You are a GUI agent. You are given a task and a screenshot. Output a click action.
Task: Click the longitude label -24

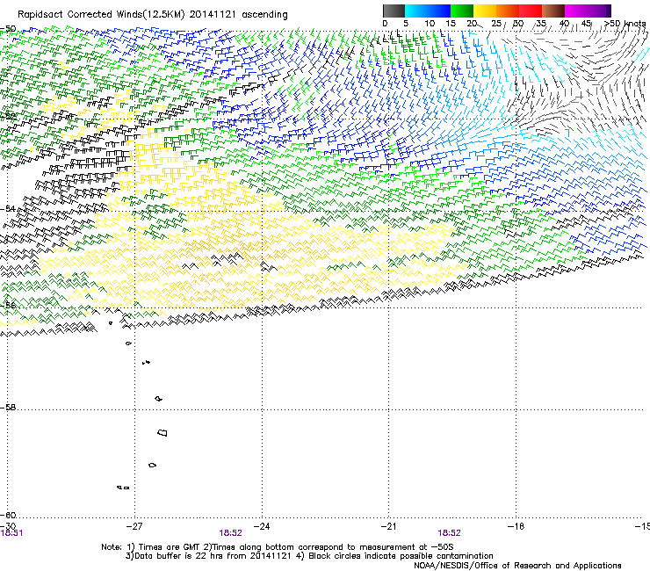[x=262, y=526]
